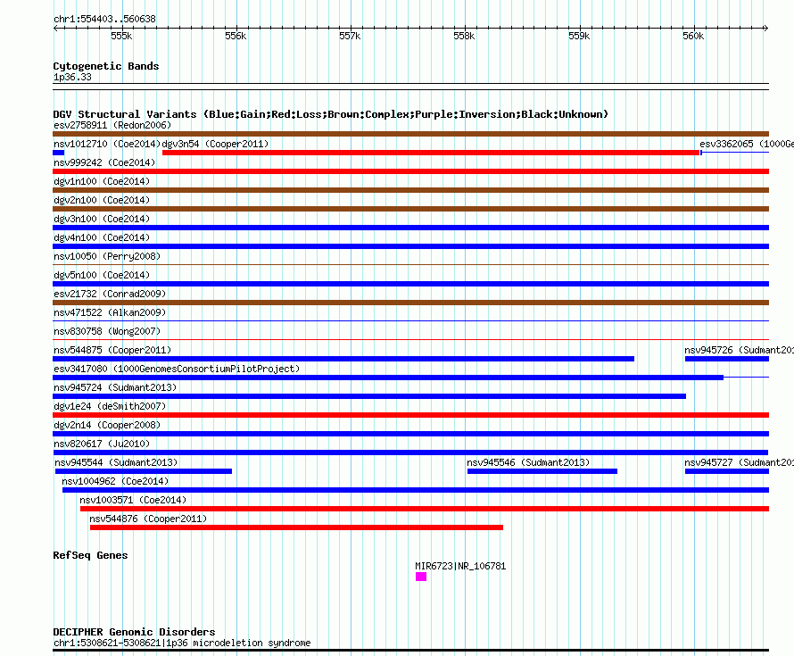Screen dimensions: 794x656
Task: Click the 560k ruler mark
Action: [x=693, y=36]
